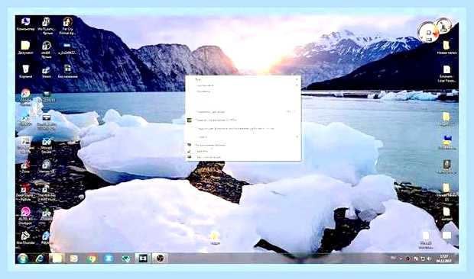Choose Обновить in the context menu
474x279 pixels.
(243, 91)
